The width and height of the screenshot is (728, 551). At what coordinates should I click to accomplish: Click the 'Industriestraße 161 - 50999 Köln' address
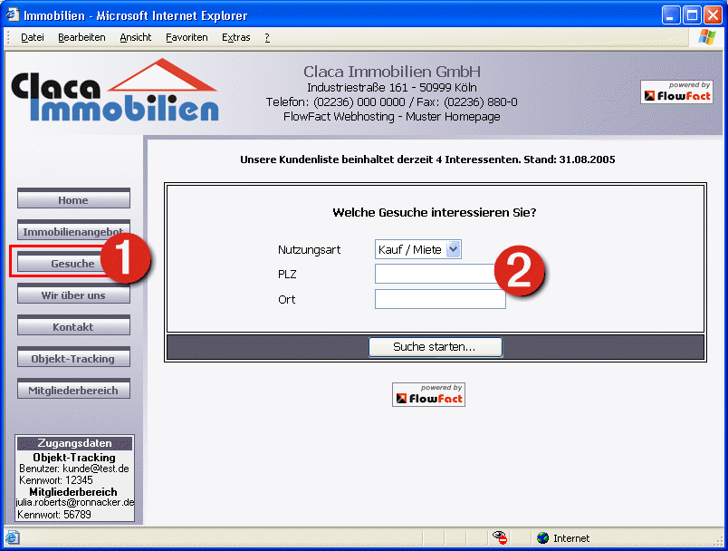(392, 87)
